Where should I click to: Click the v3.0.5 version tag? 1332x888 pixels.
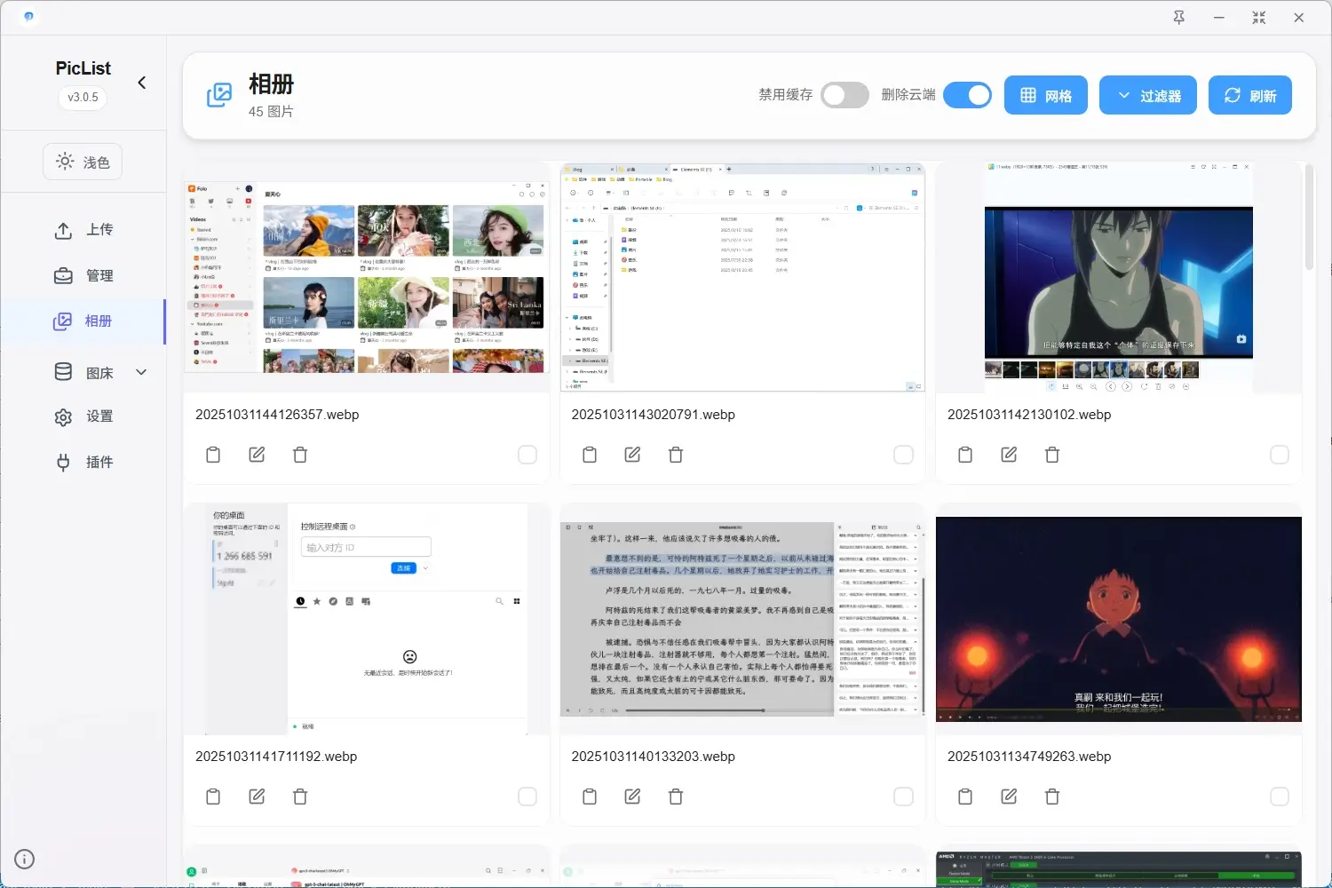coord(83,97)
